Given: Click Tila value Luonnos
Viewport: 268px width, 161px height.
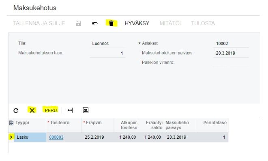Looking at the screenshot, I should (101, 44).
